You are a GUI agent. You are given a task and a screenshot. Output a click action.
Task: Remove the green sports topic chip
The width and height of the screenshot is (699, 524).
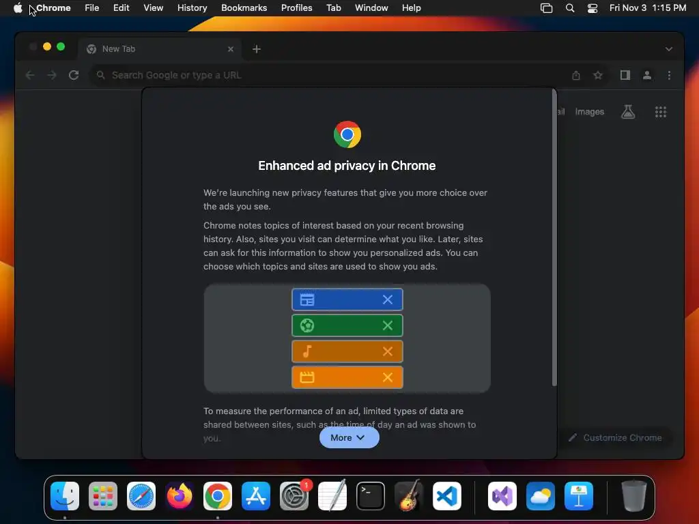coord(388,325)
